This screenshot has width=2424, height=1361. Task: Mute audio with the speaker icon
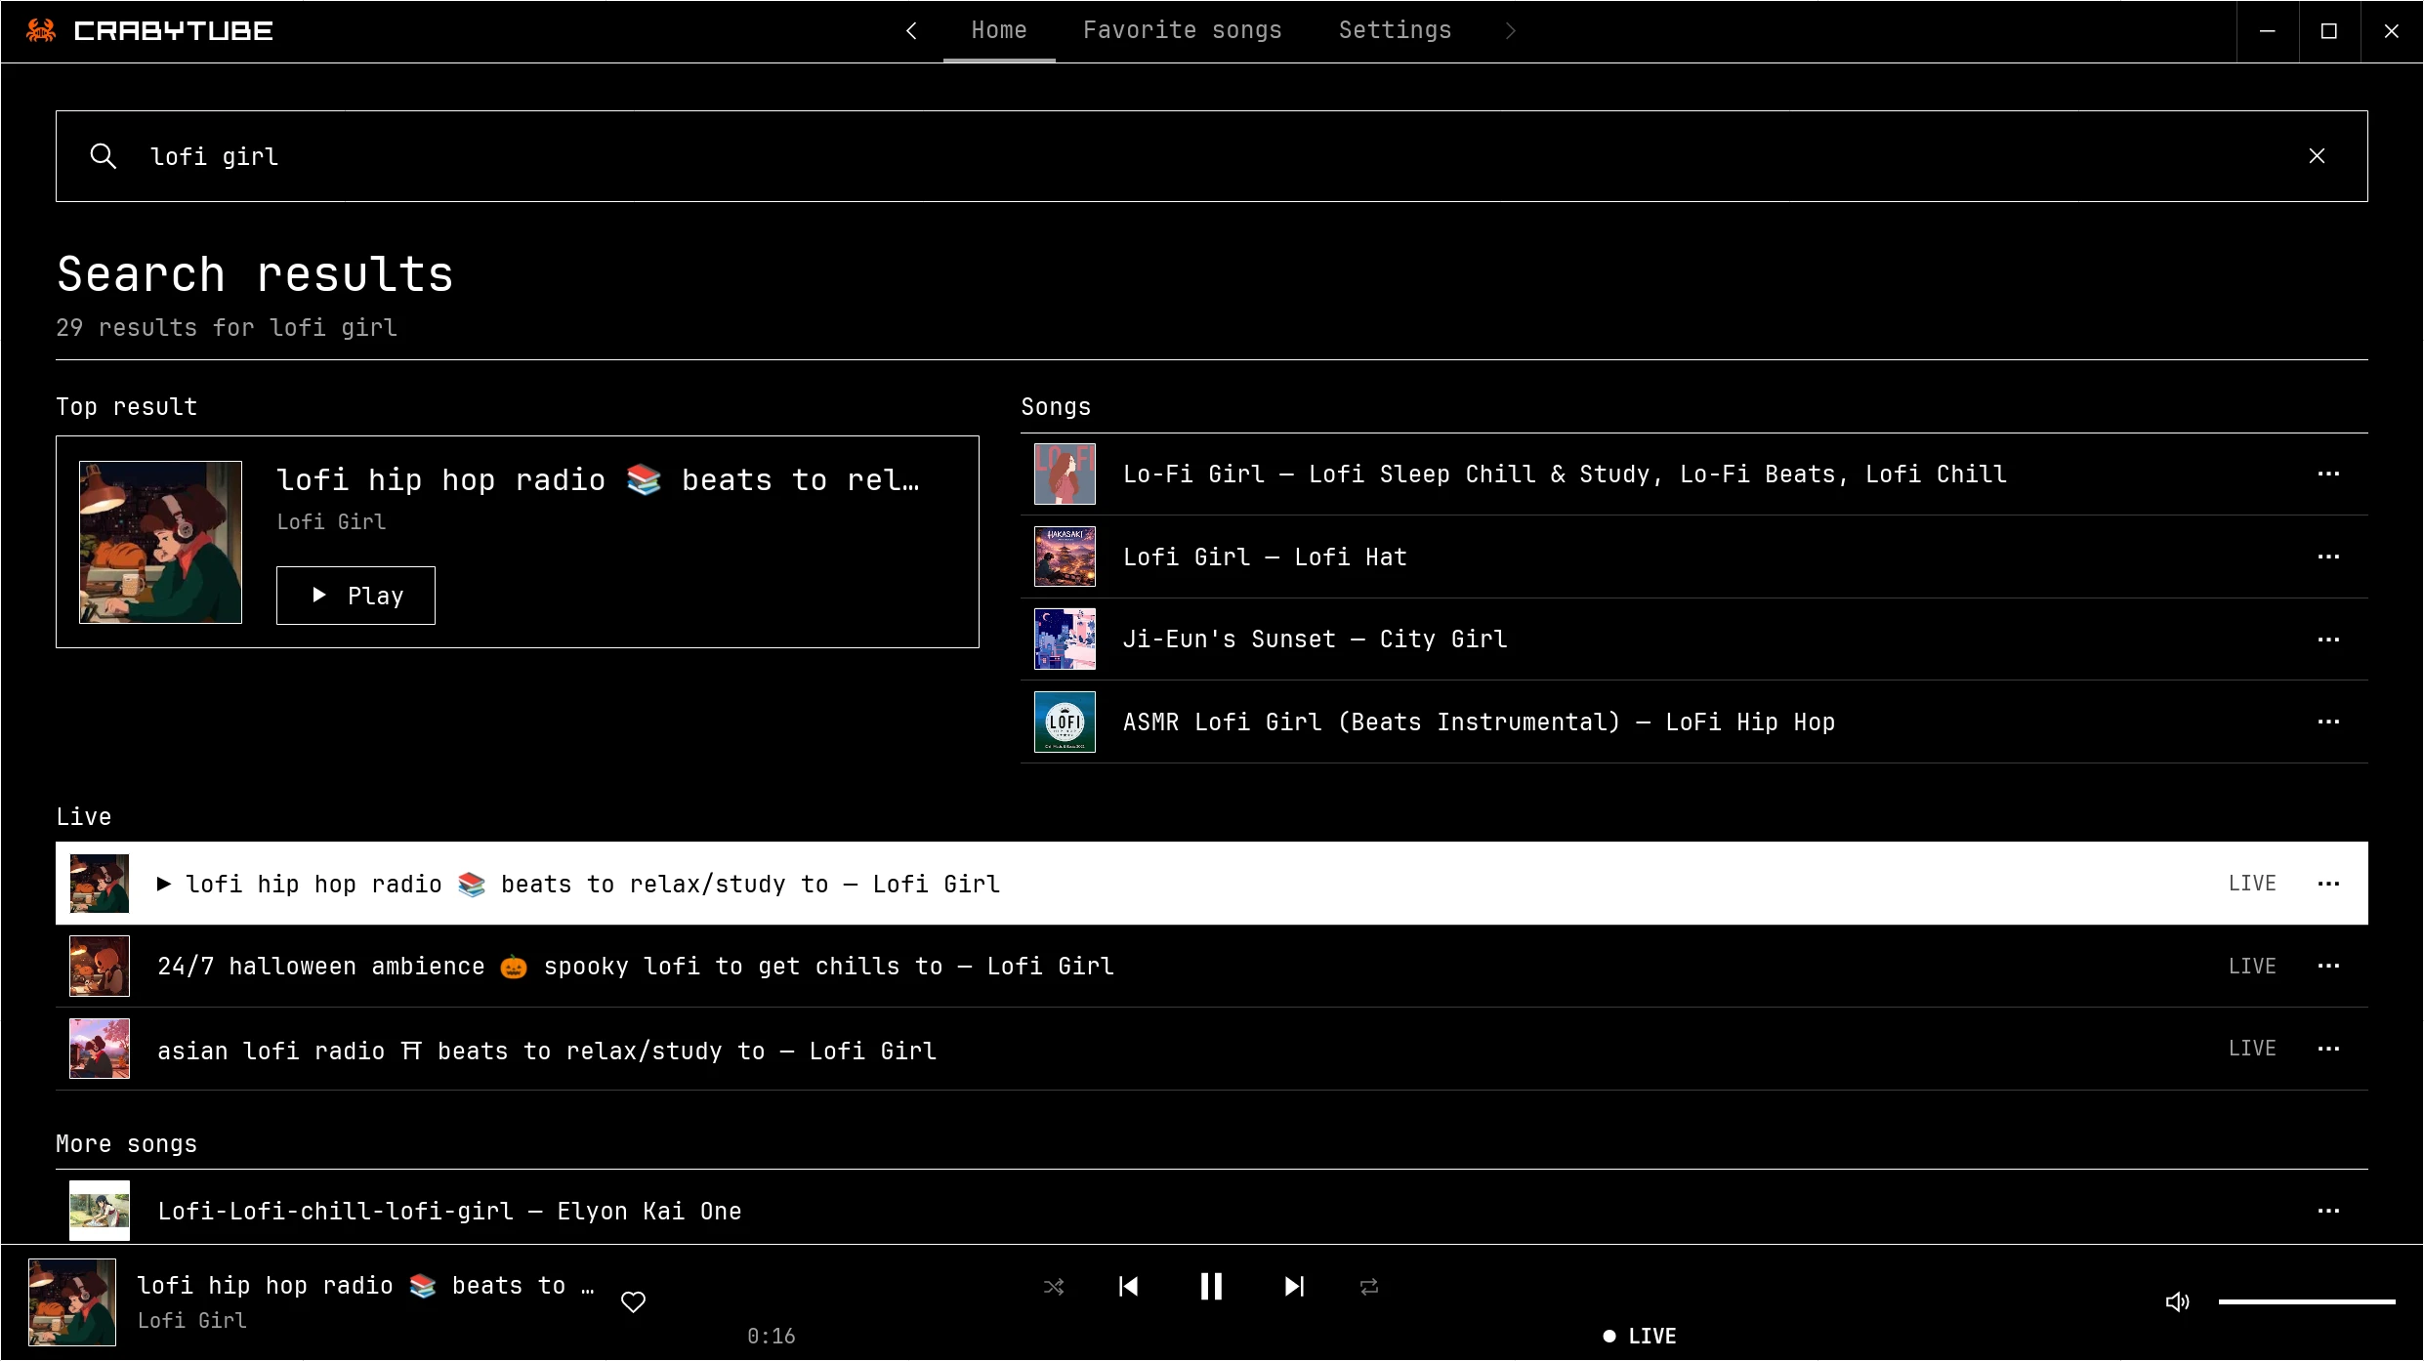pyautogui.click(x=2177, y=1301)
